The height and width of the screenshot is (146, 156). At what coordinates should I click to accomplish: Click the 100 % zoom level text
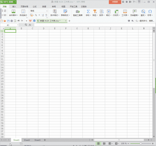(124, 144)
